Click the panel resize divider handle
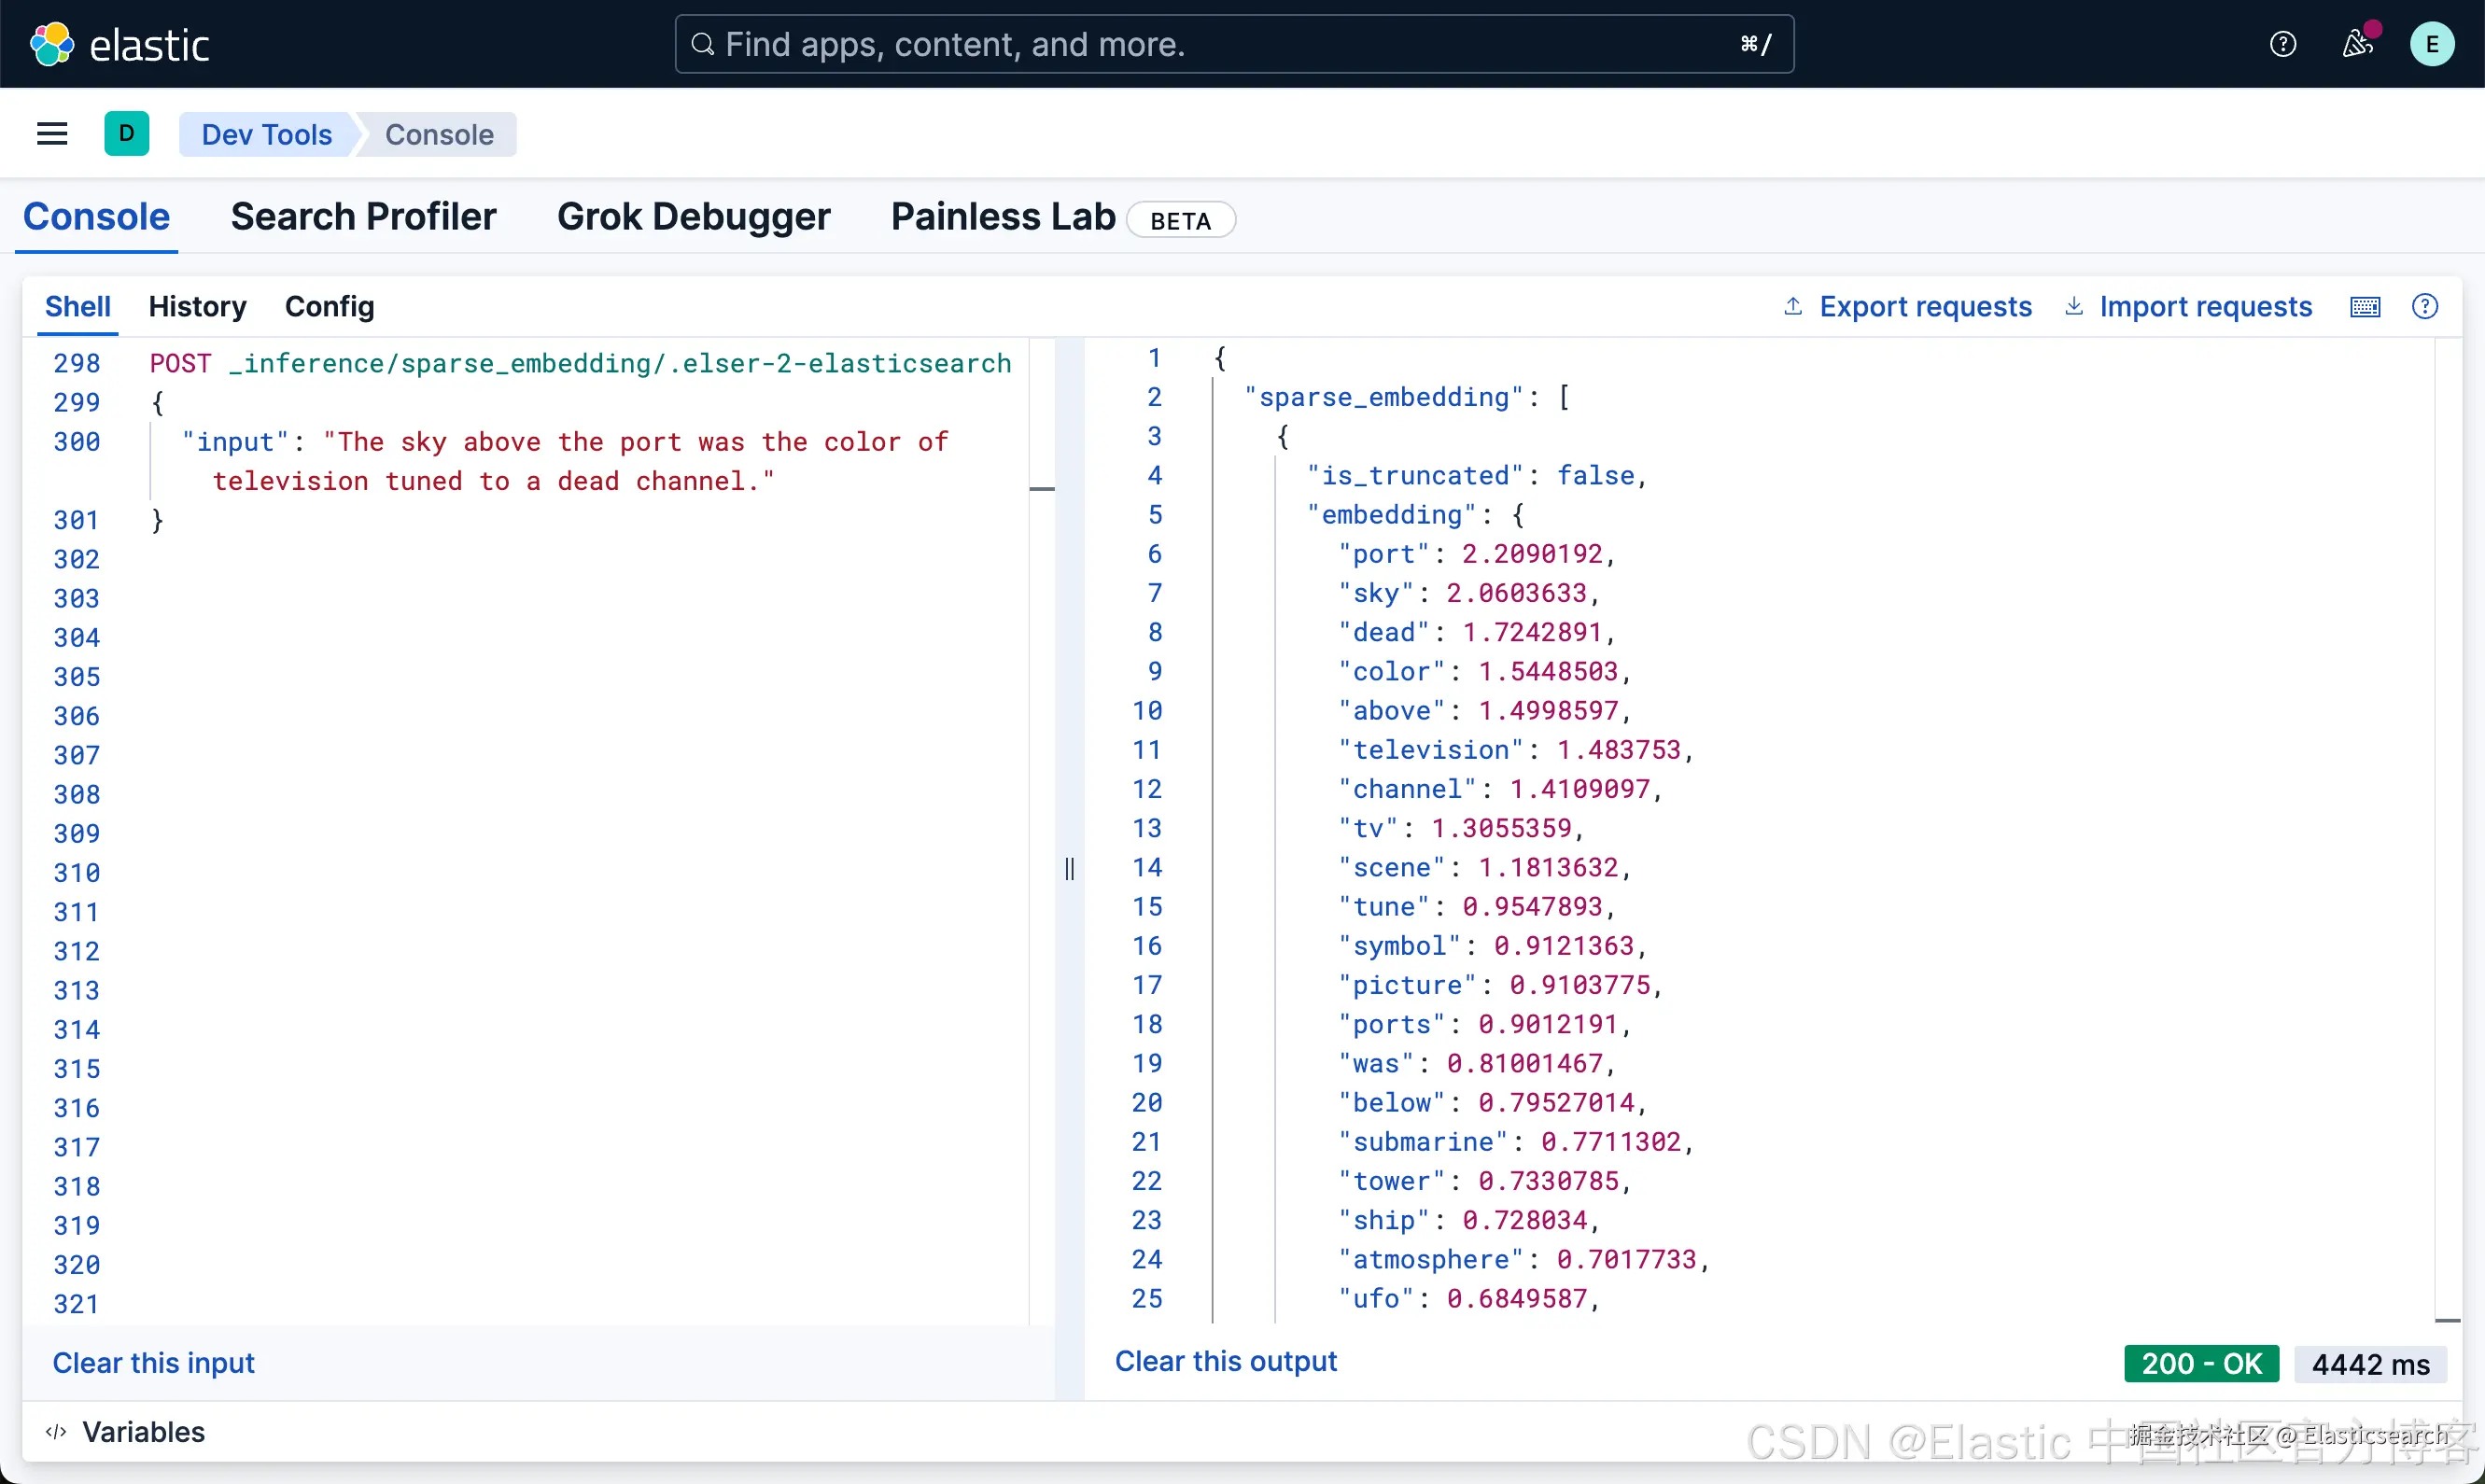 (x=1069, y=868)
